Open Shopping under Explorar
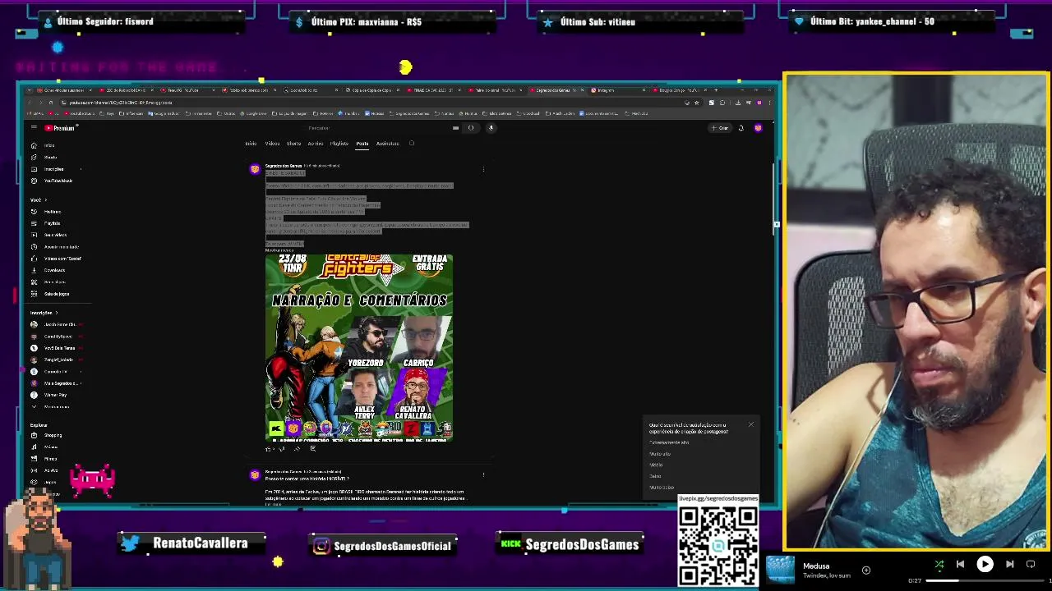1052x591 pixels. [x=53, y=435]
